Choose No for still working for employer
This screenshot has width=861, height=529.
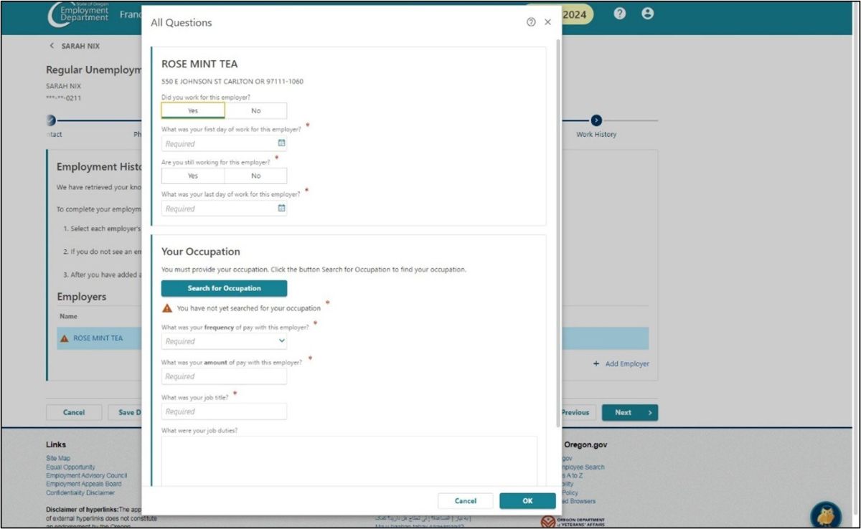tap(255, 176)
